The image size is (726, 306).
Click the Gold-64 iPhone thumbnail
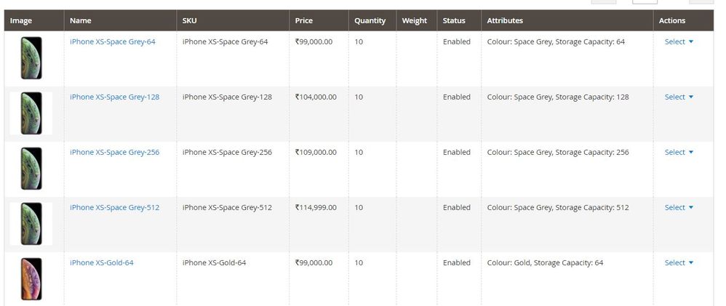pyautogui.click(x=31, y=278)
